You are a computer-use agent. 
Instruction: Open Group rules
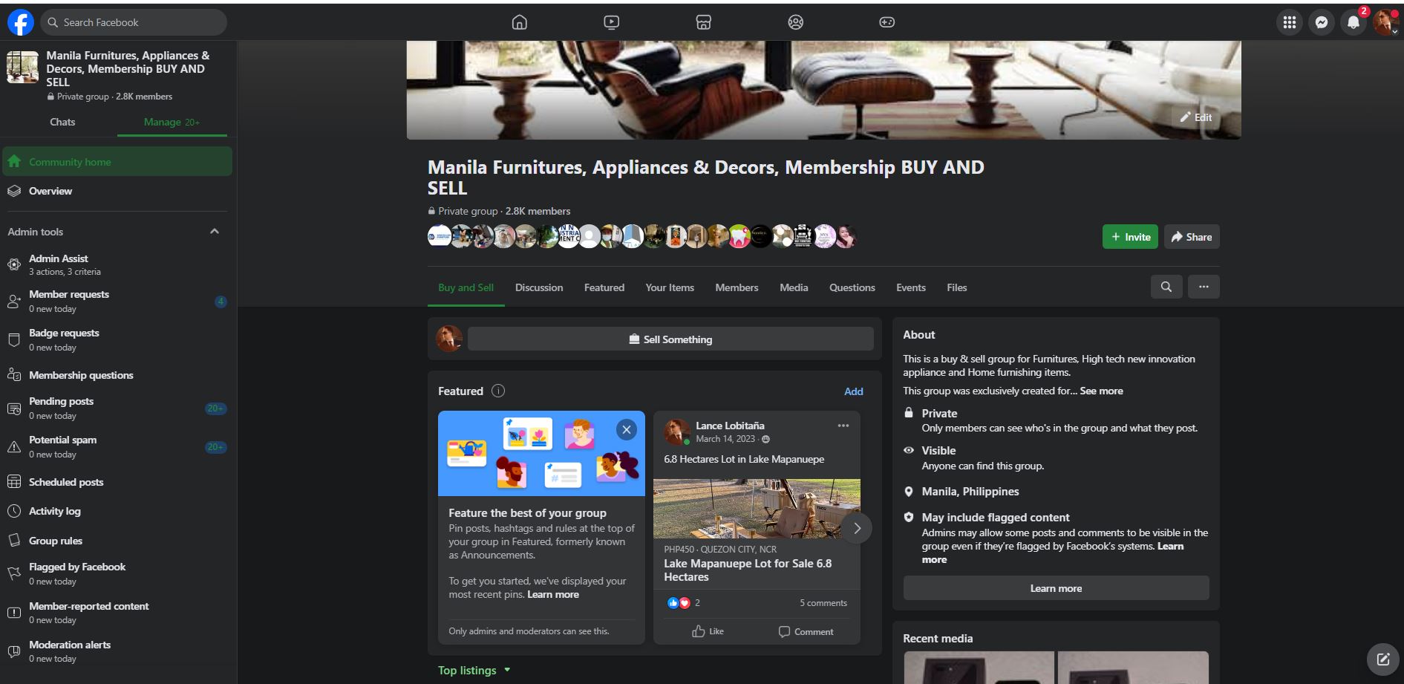(x=117, y=541)
